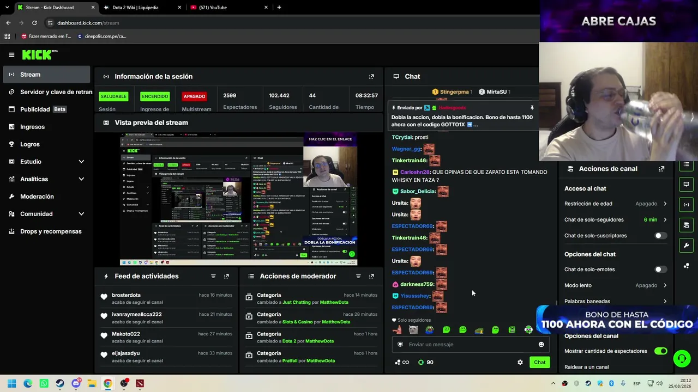This screenshot has height=392, width=698.
Task: Click the green Kicks coin balance icon
Action: tap(421, 362)
